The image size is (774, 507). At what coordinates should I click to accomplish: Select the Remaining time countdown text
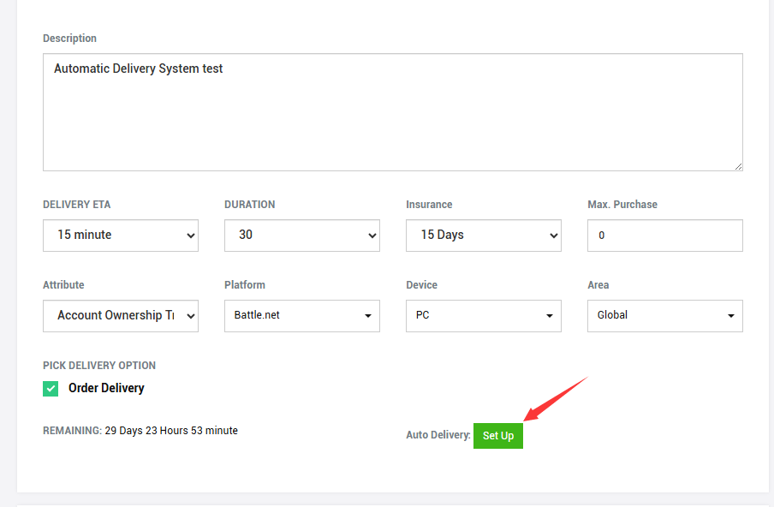click(140, 431)
